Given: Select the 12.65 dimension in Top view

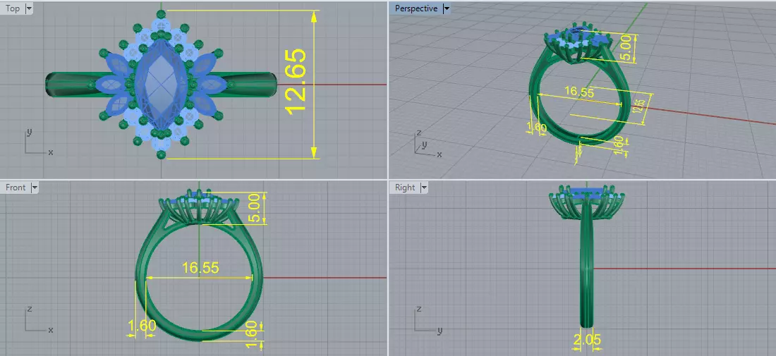Looking at the screenshot, I should (x=296, y=83).
